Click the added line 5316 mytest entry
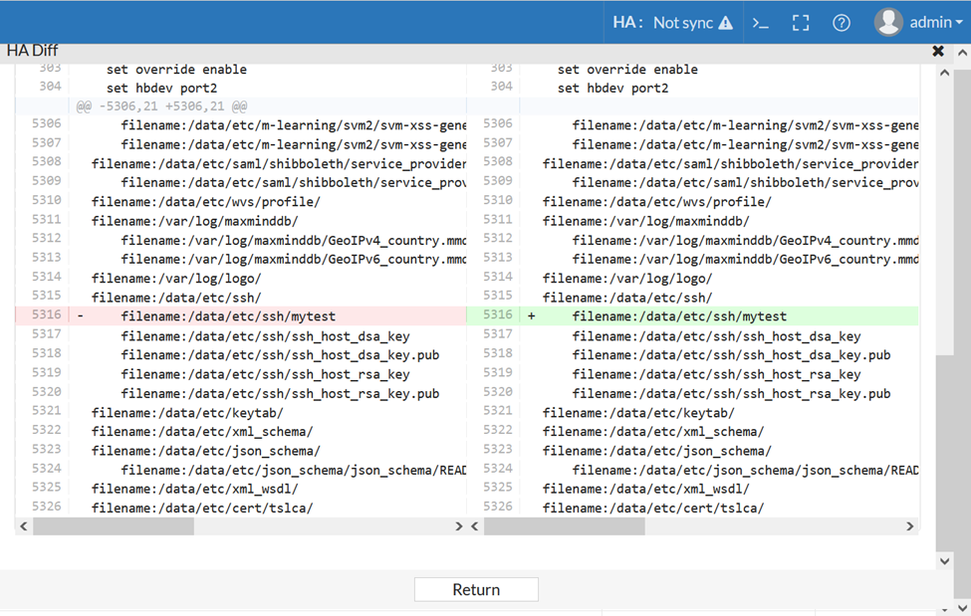This screenshot has width=971, height=616. (x=679, y=316)
